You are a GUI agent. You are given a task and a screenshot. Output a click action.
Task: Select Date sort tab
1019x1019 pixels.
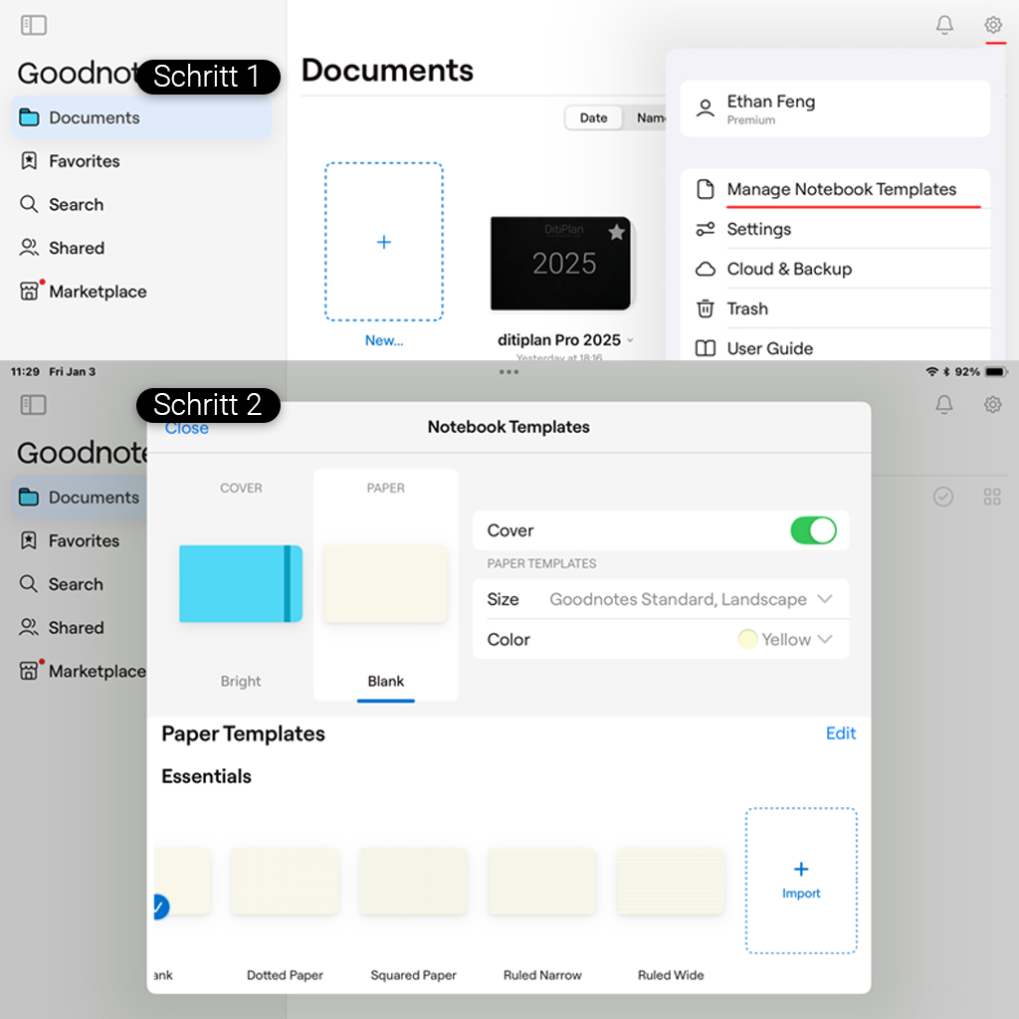[593, 117]
